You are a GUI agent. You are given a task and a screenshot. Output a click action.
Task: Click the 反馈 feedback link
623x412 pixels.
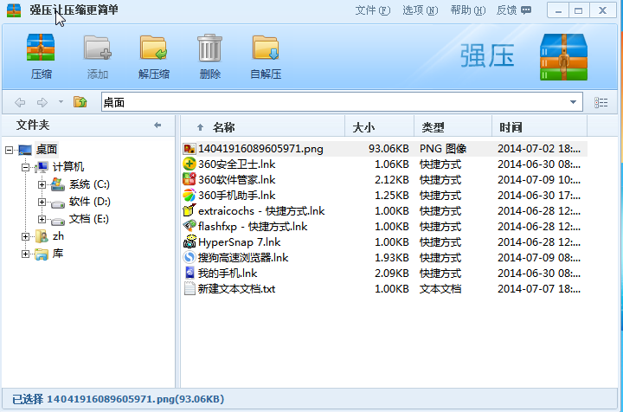pyautogui.click(x=514, y=10)
